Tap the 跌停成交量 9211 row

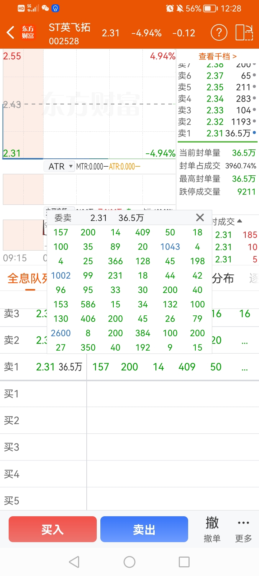point(218,192)
